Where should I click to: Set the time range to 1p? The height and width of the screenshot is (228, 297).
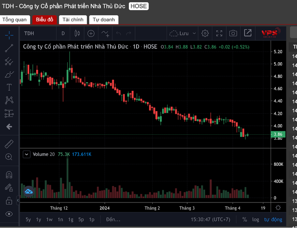[91, 219]
